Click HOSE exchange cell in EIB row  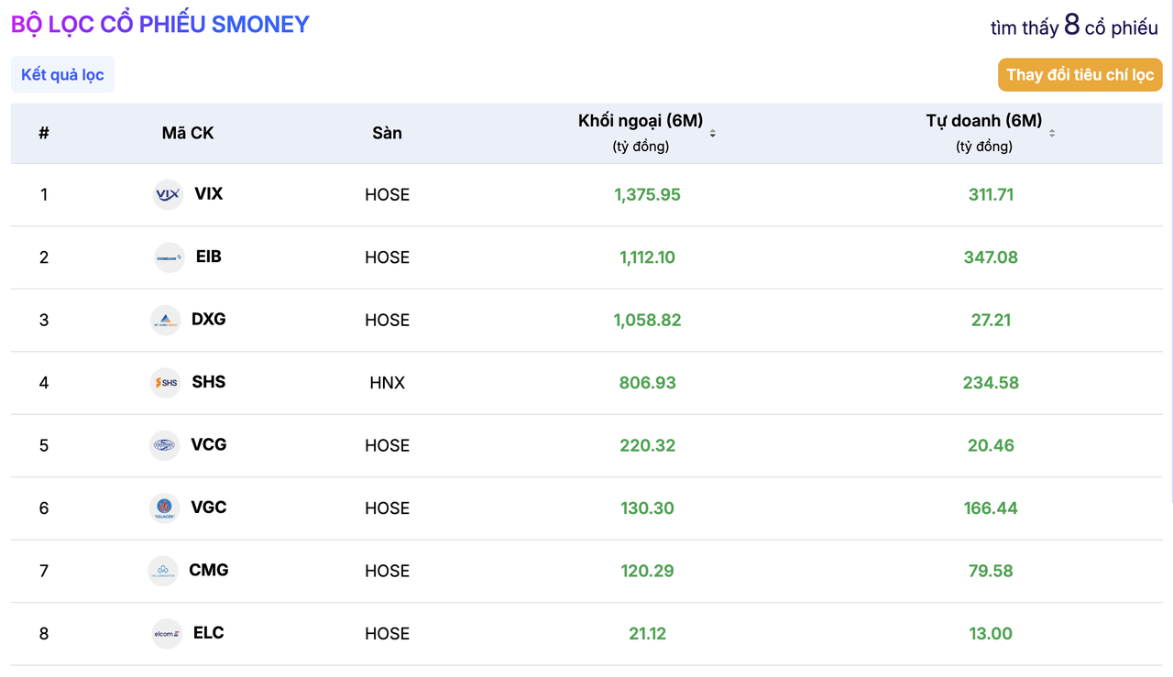(x=387, y=257)
